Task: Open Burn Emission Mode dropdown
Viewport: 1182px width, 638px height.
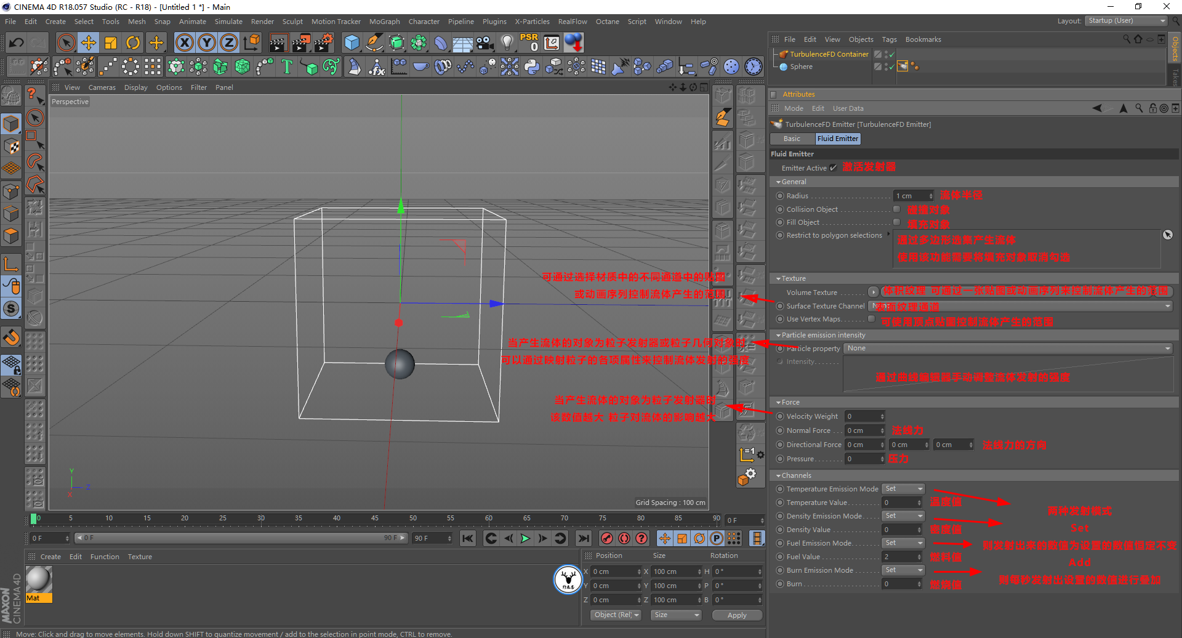Action: point(903,570)
